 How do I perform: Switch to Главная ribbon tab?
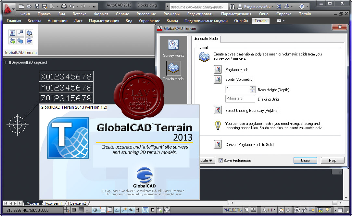pos(14,21)
